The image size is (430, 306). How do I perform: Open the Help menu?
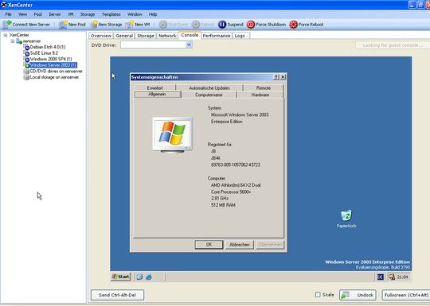point(153,14)
